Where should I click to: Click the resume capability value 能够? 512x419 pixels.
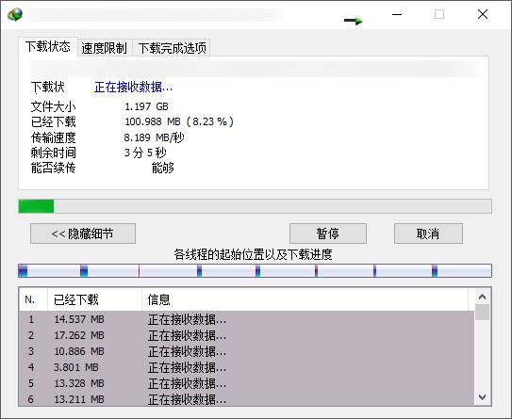click(x=162, y=168)
